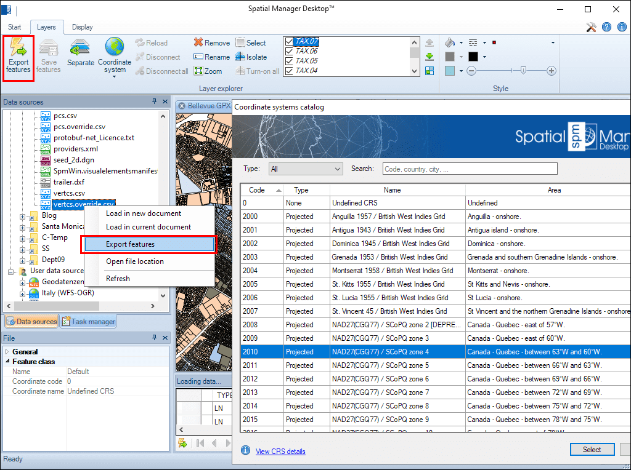Switch to the Display ribbon tab
Viewport: 631px width, 470px height.
click(82, 27)
